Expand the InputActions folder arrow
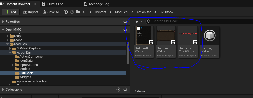The width and height of the screenshot is (253, 98). point(13,65)
